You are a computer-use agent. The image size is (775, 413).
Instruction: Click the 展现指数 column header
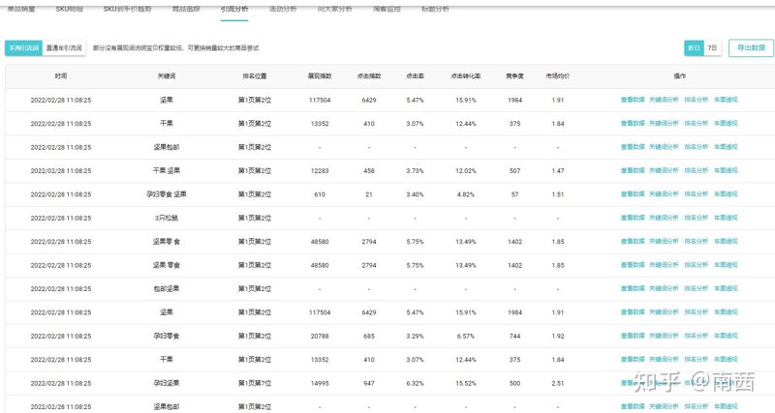320,76
